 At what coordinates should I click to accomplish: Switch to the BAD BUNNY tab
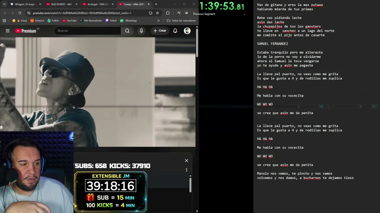coord(61,4)
